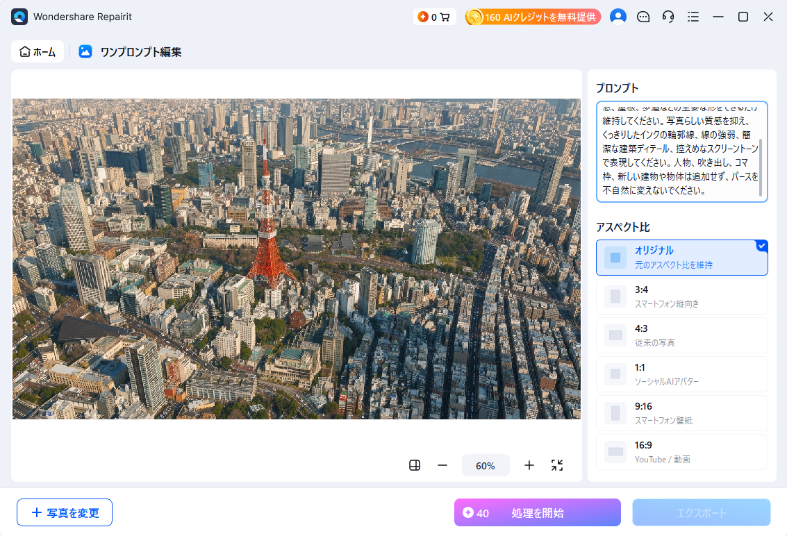Click the ワンプロンプト編集 image icon
787x536 pixels.
85,51
